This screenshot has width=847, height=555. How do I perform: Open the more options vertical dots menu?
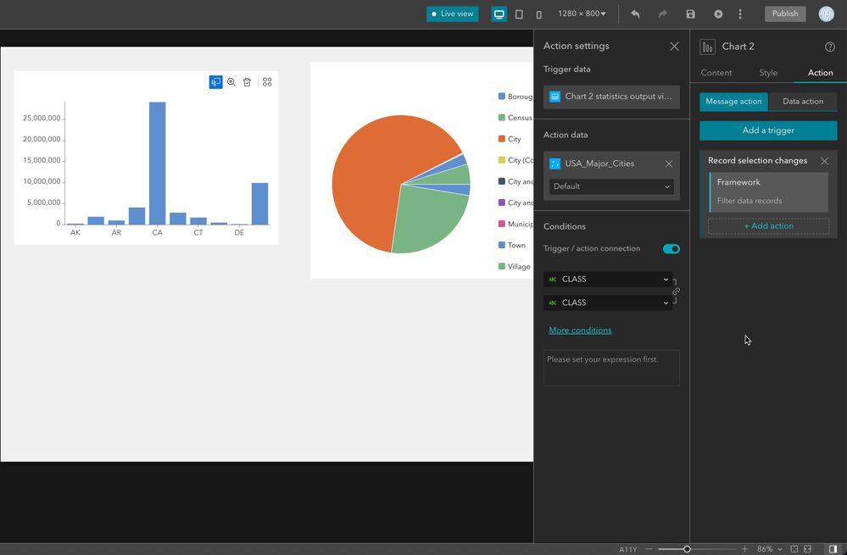tap(740, 14)
